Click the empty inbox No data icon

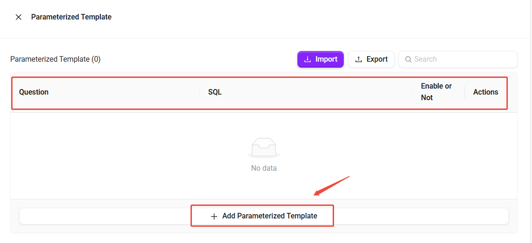click(x=263, y=148)
